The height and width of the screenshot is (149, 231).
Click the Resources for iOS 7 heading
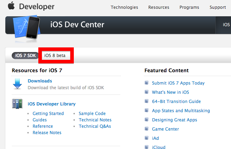tap(37, 70)
